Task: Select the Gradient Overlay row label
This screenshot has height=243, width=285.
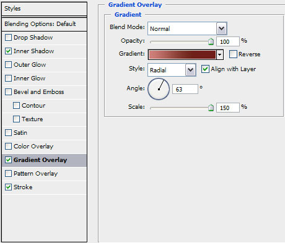Action: pos(40,160)
